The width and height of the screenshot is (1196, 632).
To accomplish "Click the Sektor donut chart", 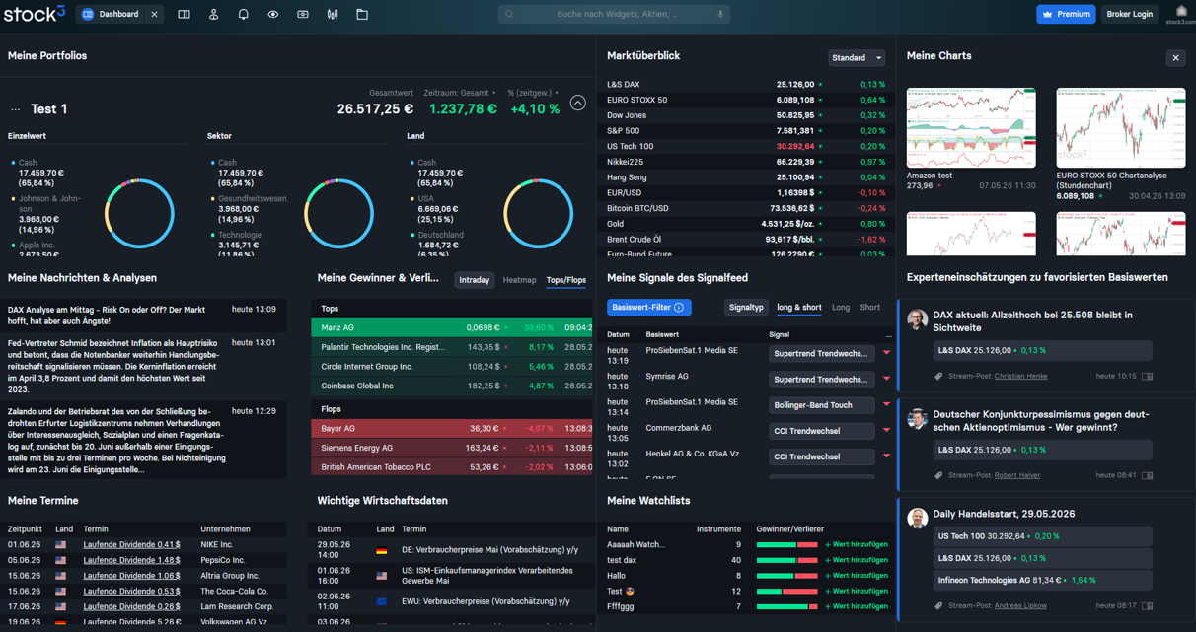I will pyautogui.click(x=338, y=214).
